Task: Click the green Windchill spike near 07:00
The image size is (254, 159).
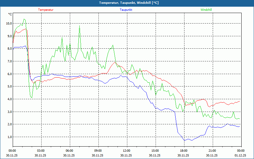Action: 79,26
